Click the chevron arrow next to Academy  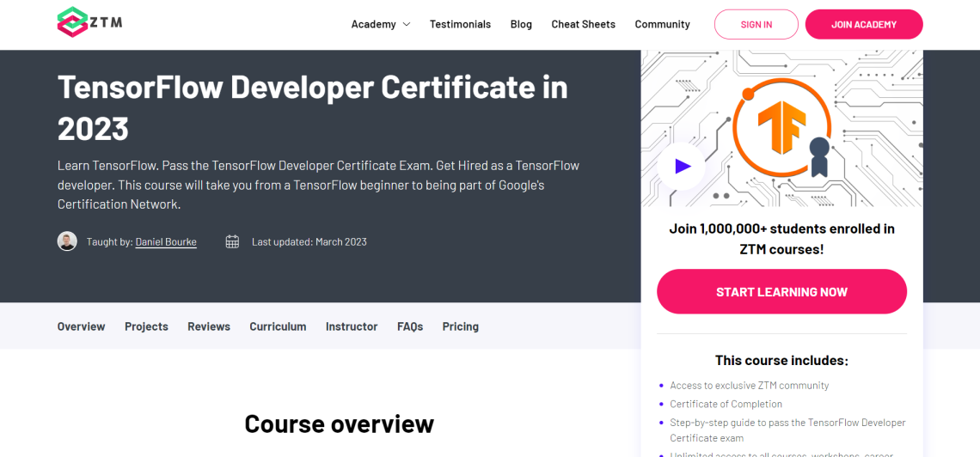click(x=407, y=24)
